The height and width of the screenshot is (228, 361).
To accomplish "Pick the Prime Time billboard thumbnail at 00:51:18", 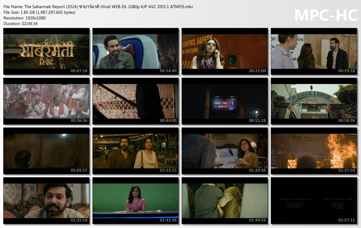I will (225, 101).
